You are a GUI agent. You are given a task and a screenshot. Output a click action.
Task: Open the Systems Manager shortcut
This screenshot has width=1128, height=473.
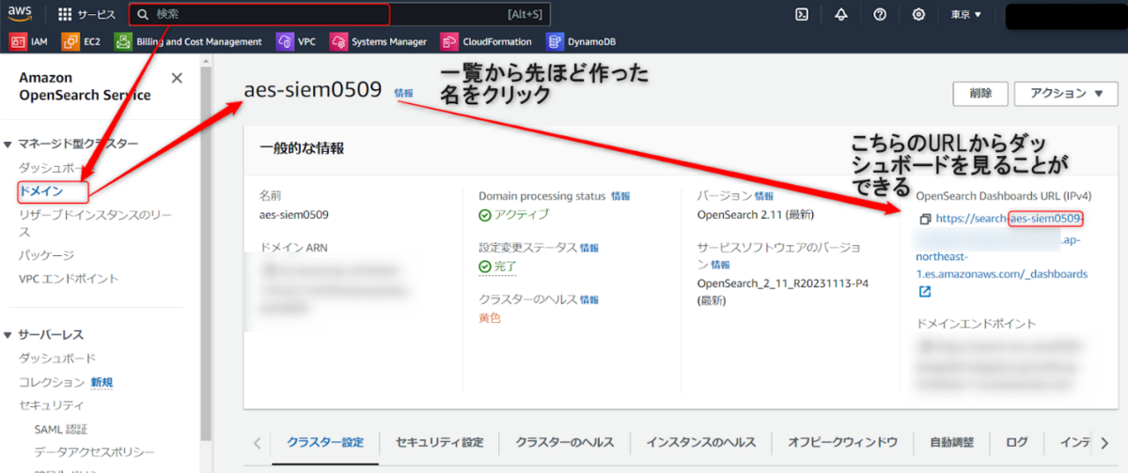point(378,41)
